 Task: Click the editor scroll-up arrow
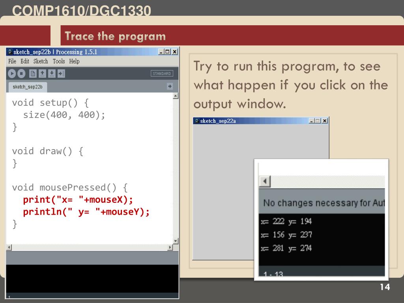176,96
